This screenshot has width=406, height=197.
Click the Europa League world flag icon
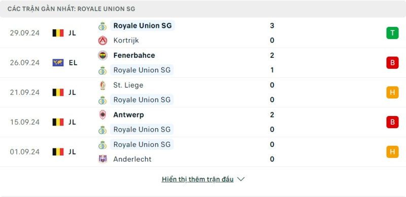(58, 63)
